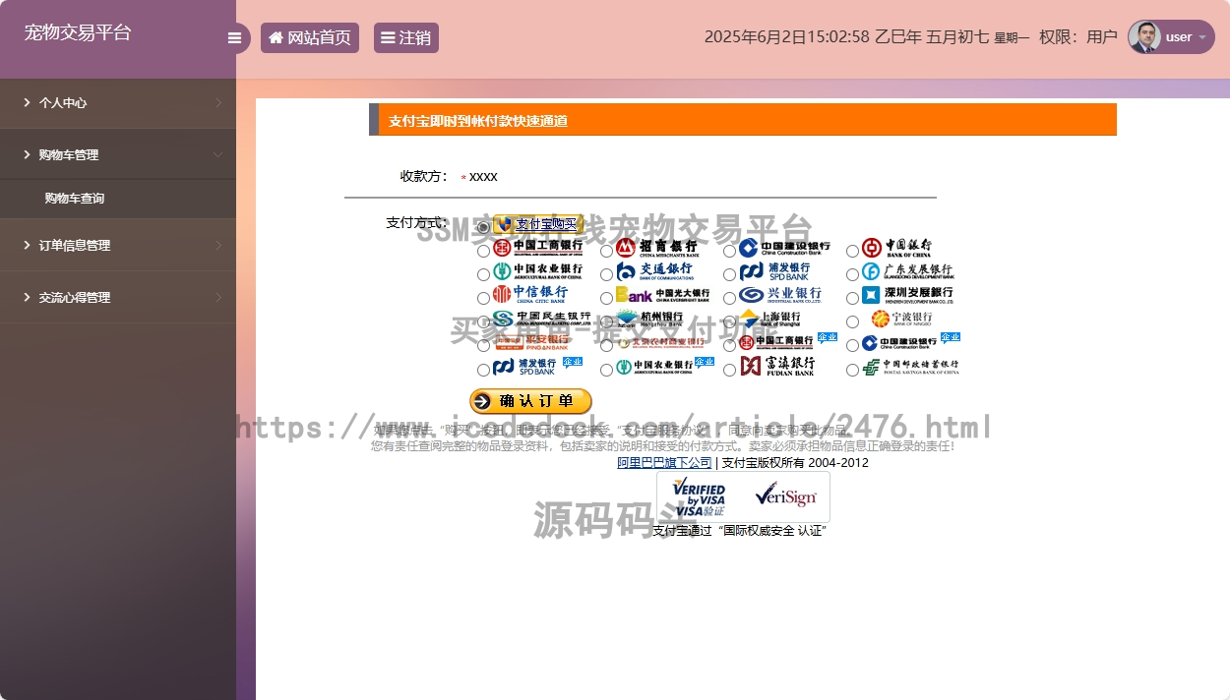Select the 广东发展银行 radio button
This screenshot has width=1230, height=700.
(852, 274)
